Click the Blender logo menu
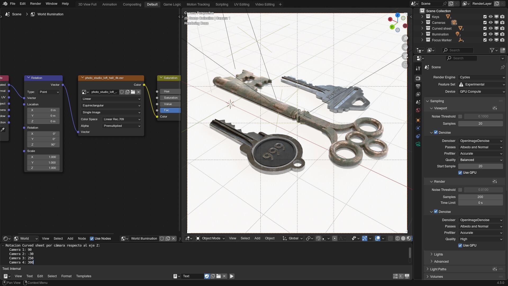 (x=5, y=4)
